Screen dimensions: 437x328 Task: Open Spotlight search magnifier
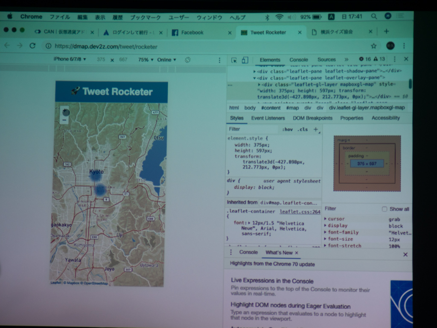374,17
